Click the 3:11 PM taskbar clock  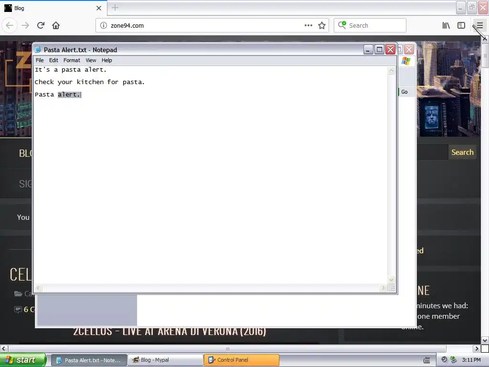[x=471, y=360]
